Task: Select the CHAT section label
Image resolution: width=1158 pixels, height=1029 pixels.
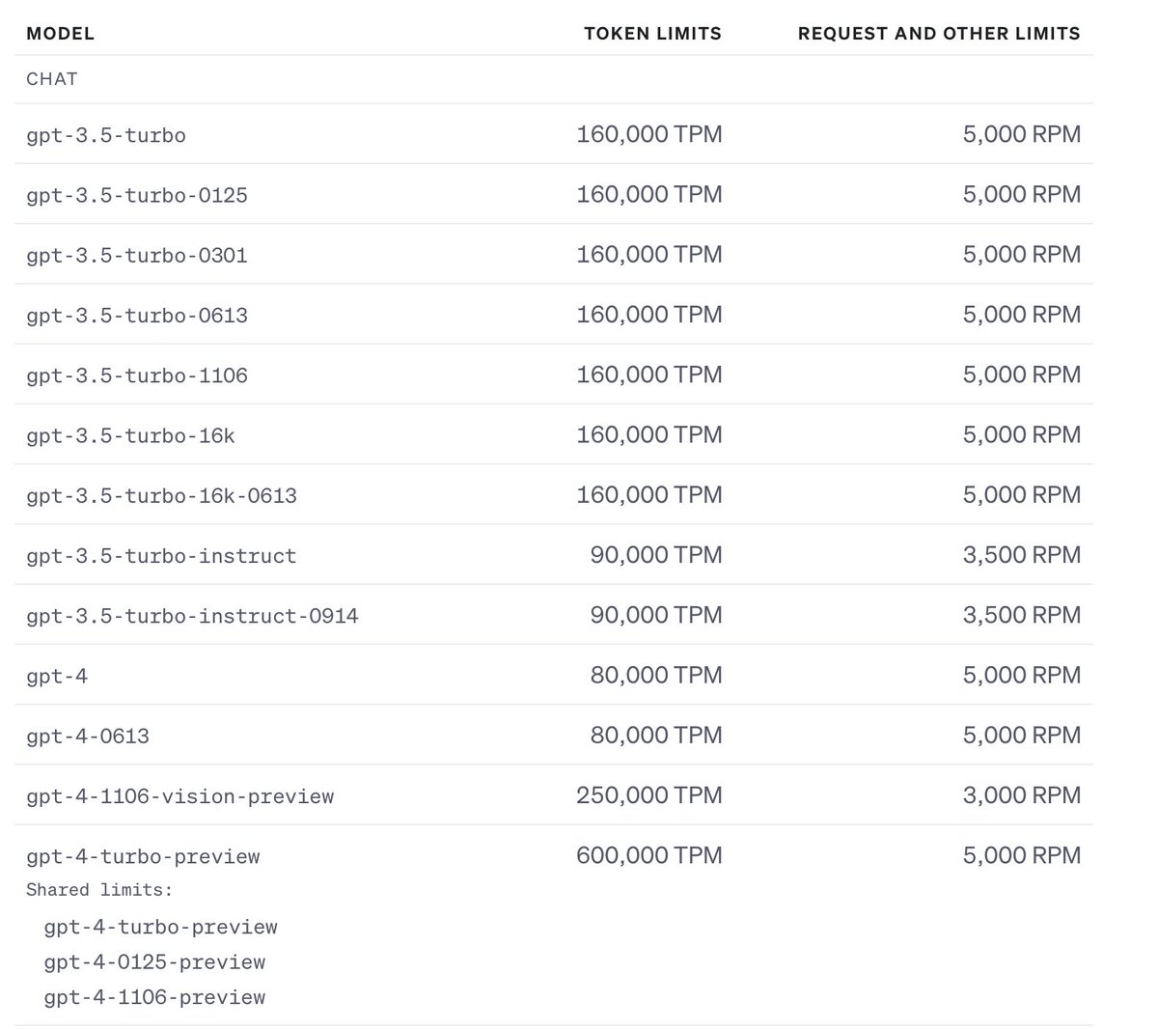Action: [x=50, y=79]
